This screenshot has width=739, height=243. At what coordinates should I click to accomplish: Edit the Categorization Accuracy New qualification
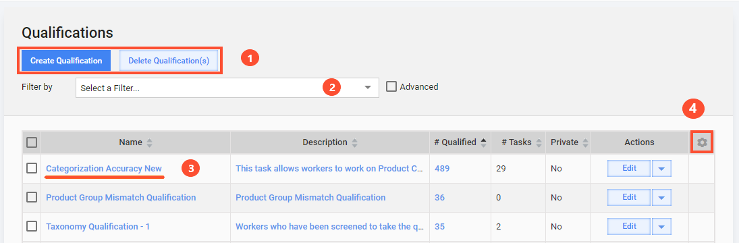629,169
